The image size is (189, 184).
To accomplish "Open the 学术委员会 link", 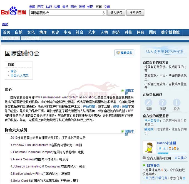I will (x=152, y=121).
